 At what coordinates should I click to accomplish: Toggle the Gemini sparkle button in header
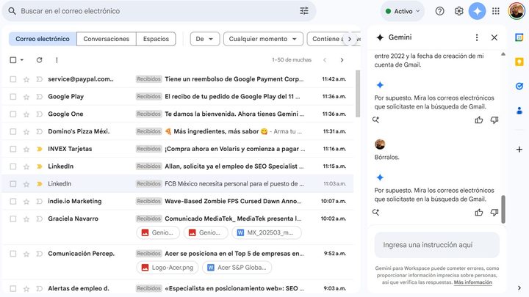477,11
